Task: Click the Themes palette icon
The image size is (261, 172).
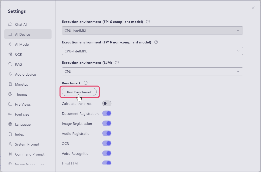Action: tap(10, 94)
